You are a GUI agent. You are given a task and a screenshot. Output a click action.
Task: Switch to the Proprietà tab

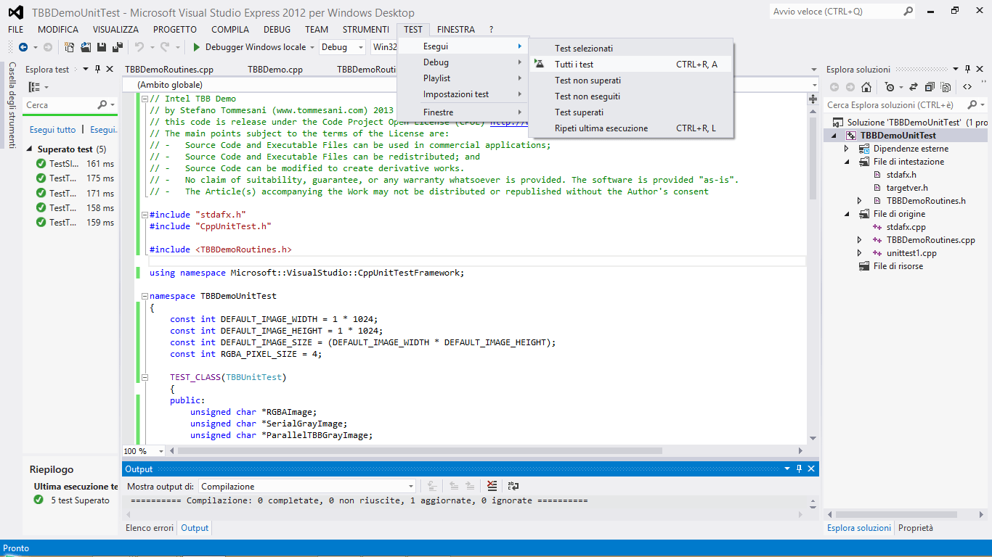tap(916, 528)
